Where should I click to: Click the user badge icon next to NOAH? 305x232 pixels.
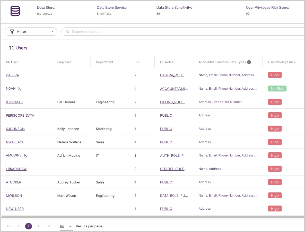[x=20, y=89]
